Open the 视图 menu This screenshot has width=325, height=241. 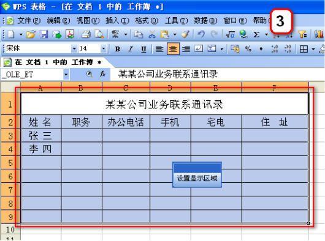pos(88,20)
